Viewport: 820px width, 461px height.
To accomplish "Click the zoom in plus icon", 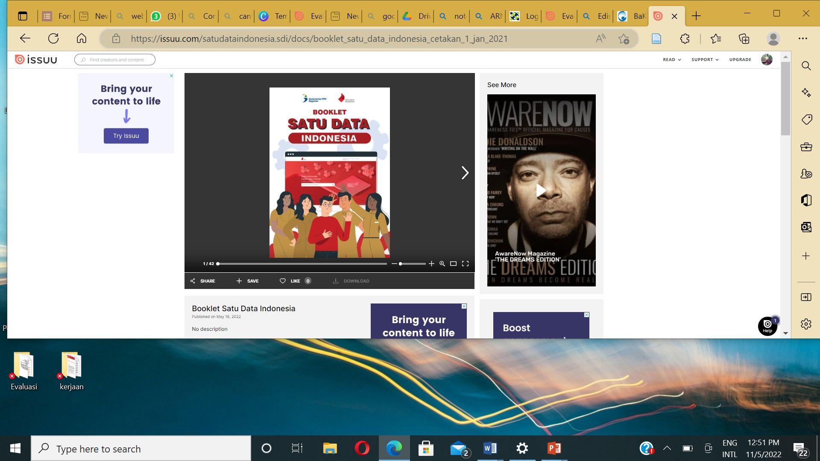I will coord(431,264).
